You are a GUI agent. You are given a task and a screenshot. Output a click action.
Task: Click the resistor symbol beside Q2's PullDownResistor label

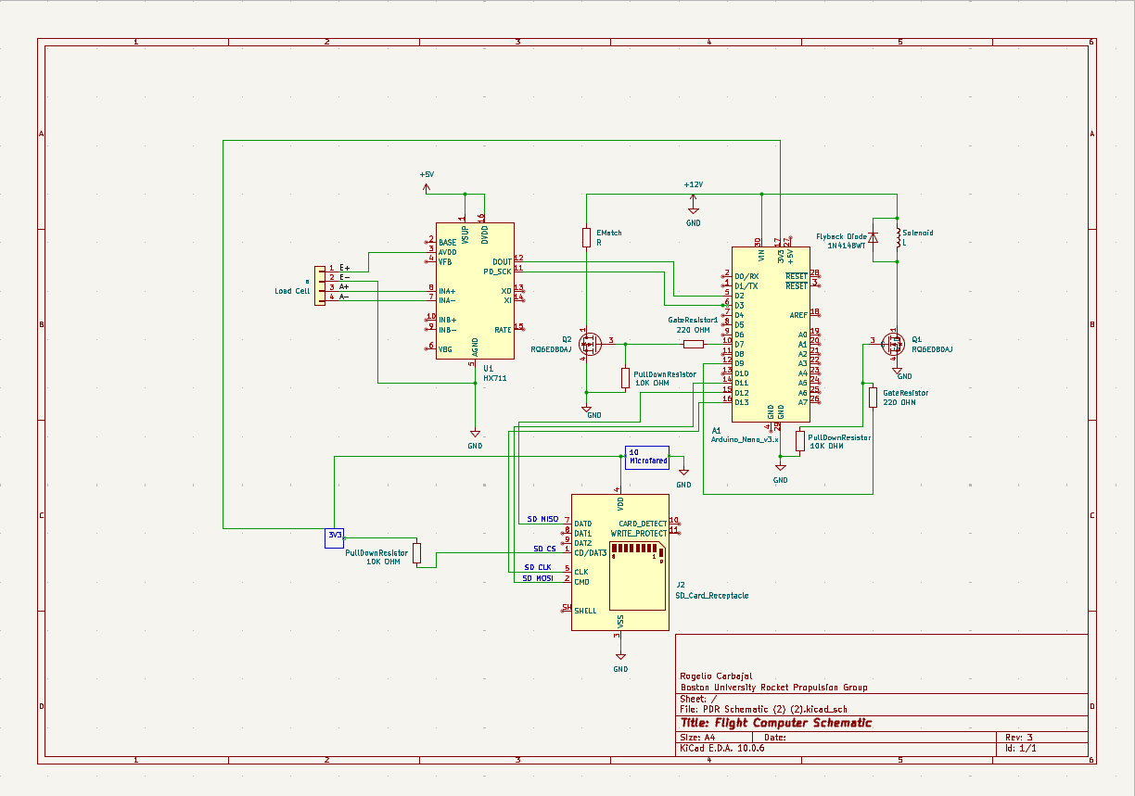(x=625, y=378)
